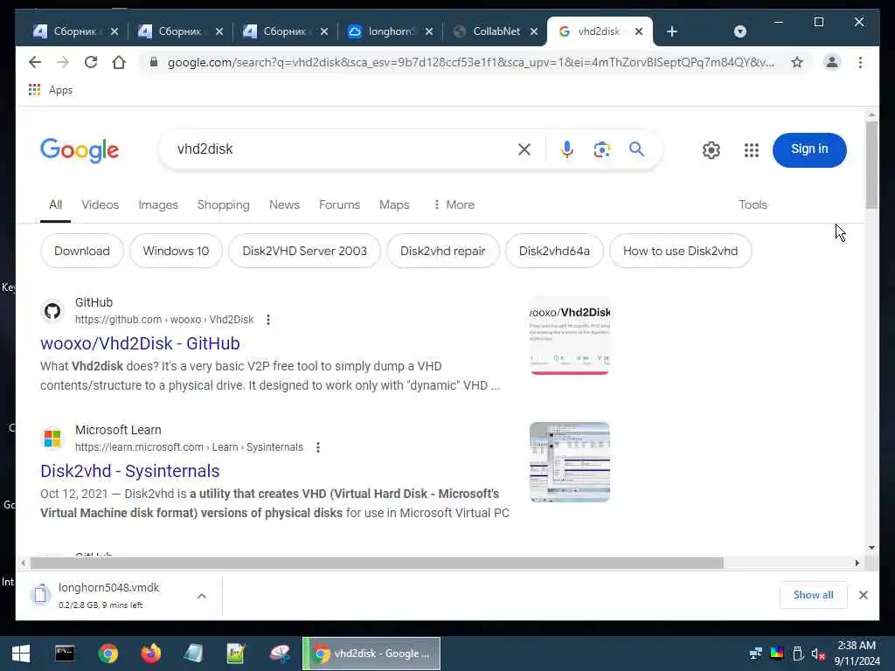Reload the current page

click(91, 62)
